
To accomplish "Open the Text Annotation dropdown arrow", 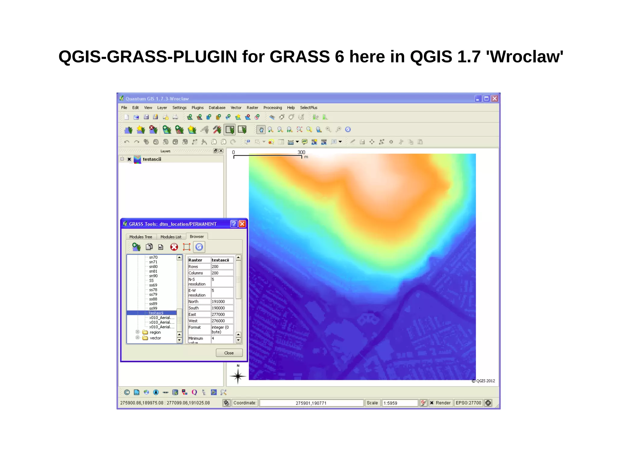I will click(340, 142).
